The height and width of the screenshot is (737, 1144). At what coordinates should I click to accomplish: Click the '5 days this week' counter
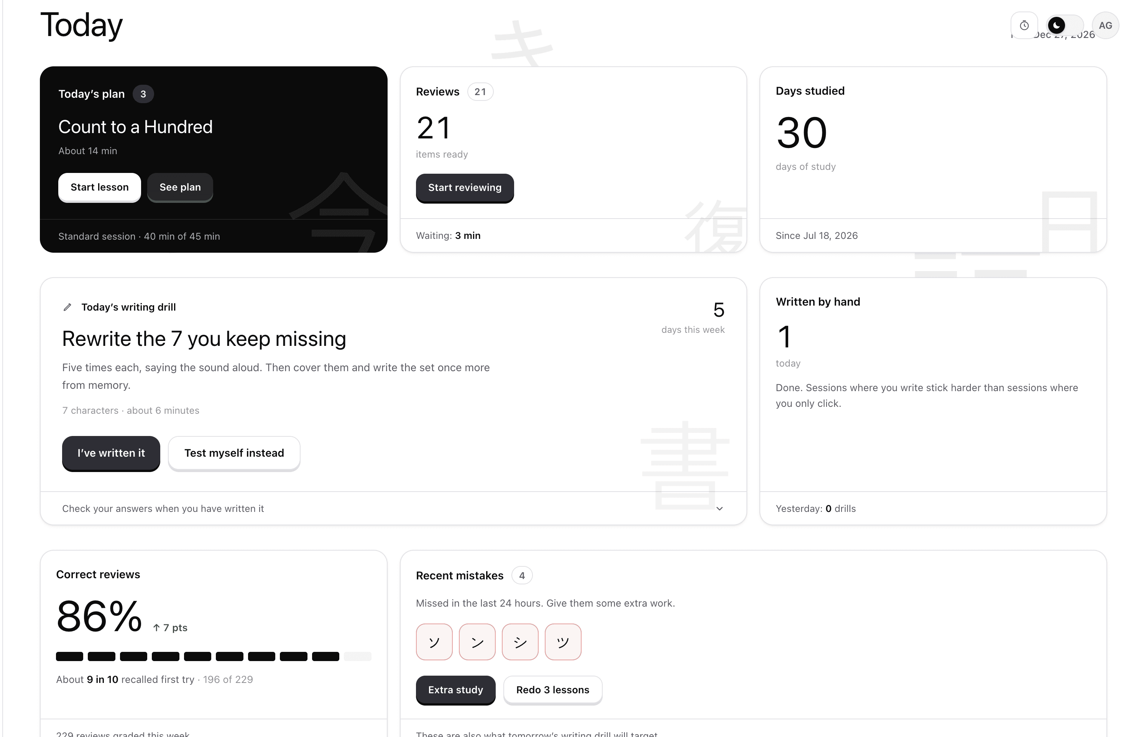coord(693,317)
